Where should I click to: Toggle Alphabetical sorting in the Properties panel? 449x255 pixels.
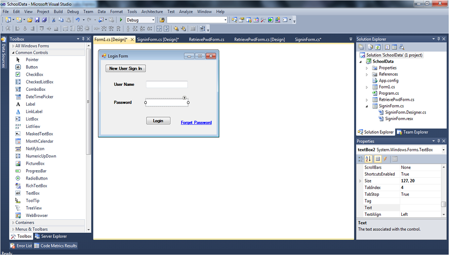pyautogui.click(x=368, y=159)
